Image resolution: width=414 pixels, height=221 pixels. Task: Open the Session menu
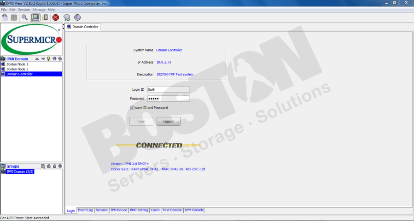coord(24,10)
